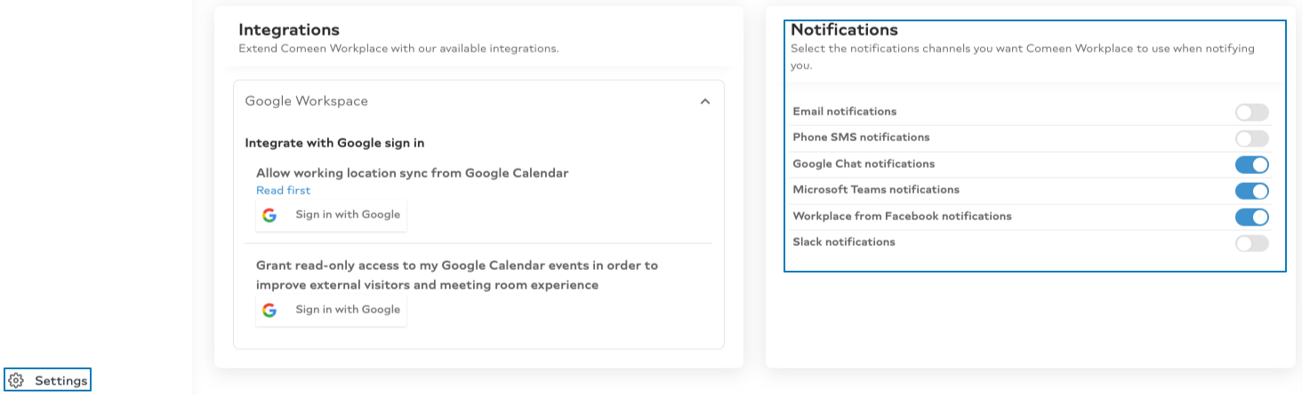Turn on Phone SMS notifications
Screen dimensions: 1302x395
pos(1251,138)
